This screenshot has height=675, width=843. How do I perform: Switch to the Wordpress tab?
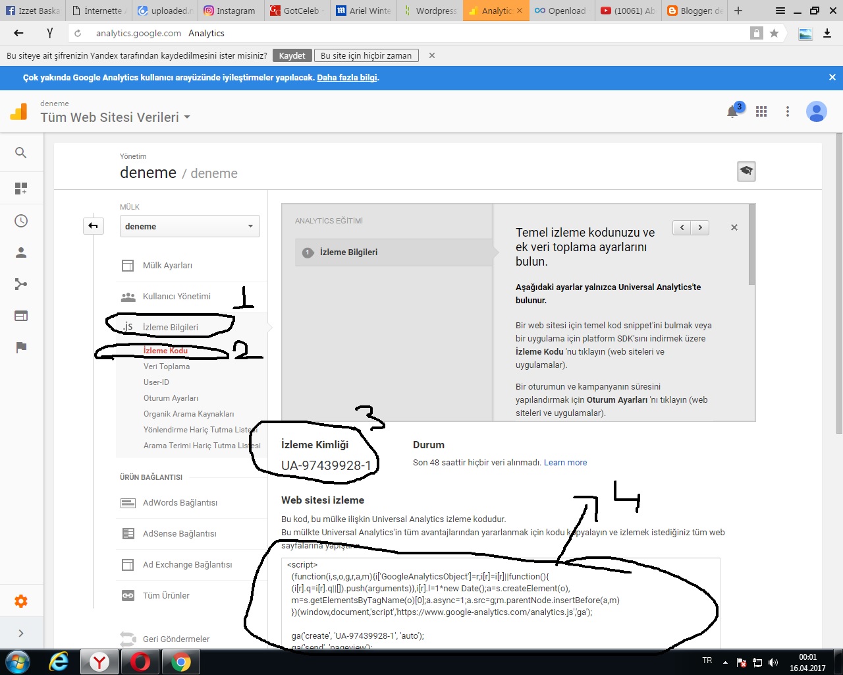[x=429, y=11]
